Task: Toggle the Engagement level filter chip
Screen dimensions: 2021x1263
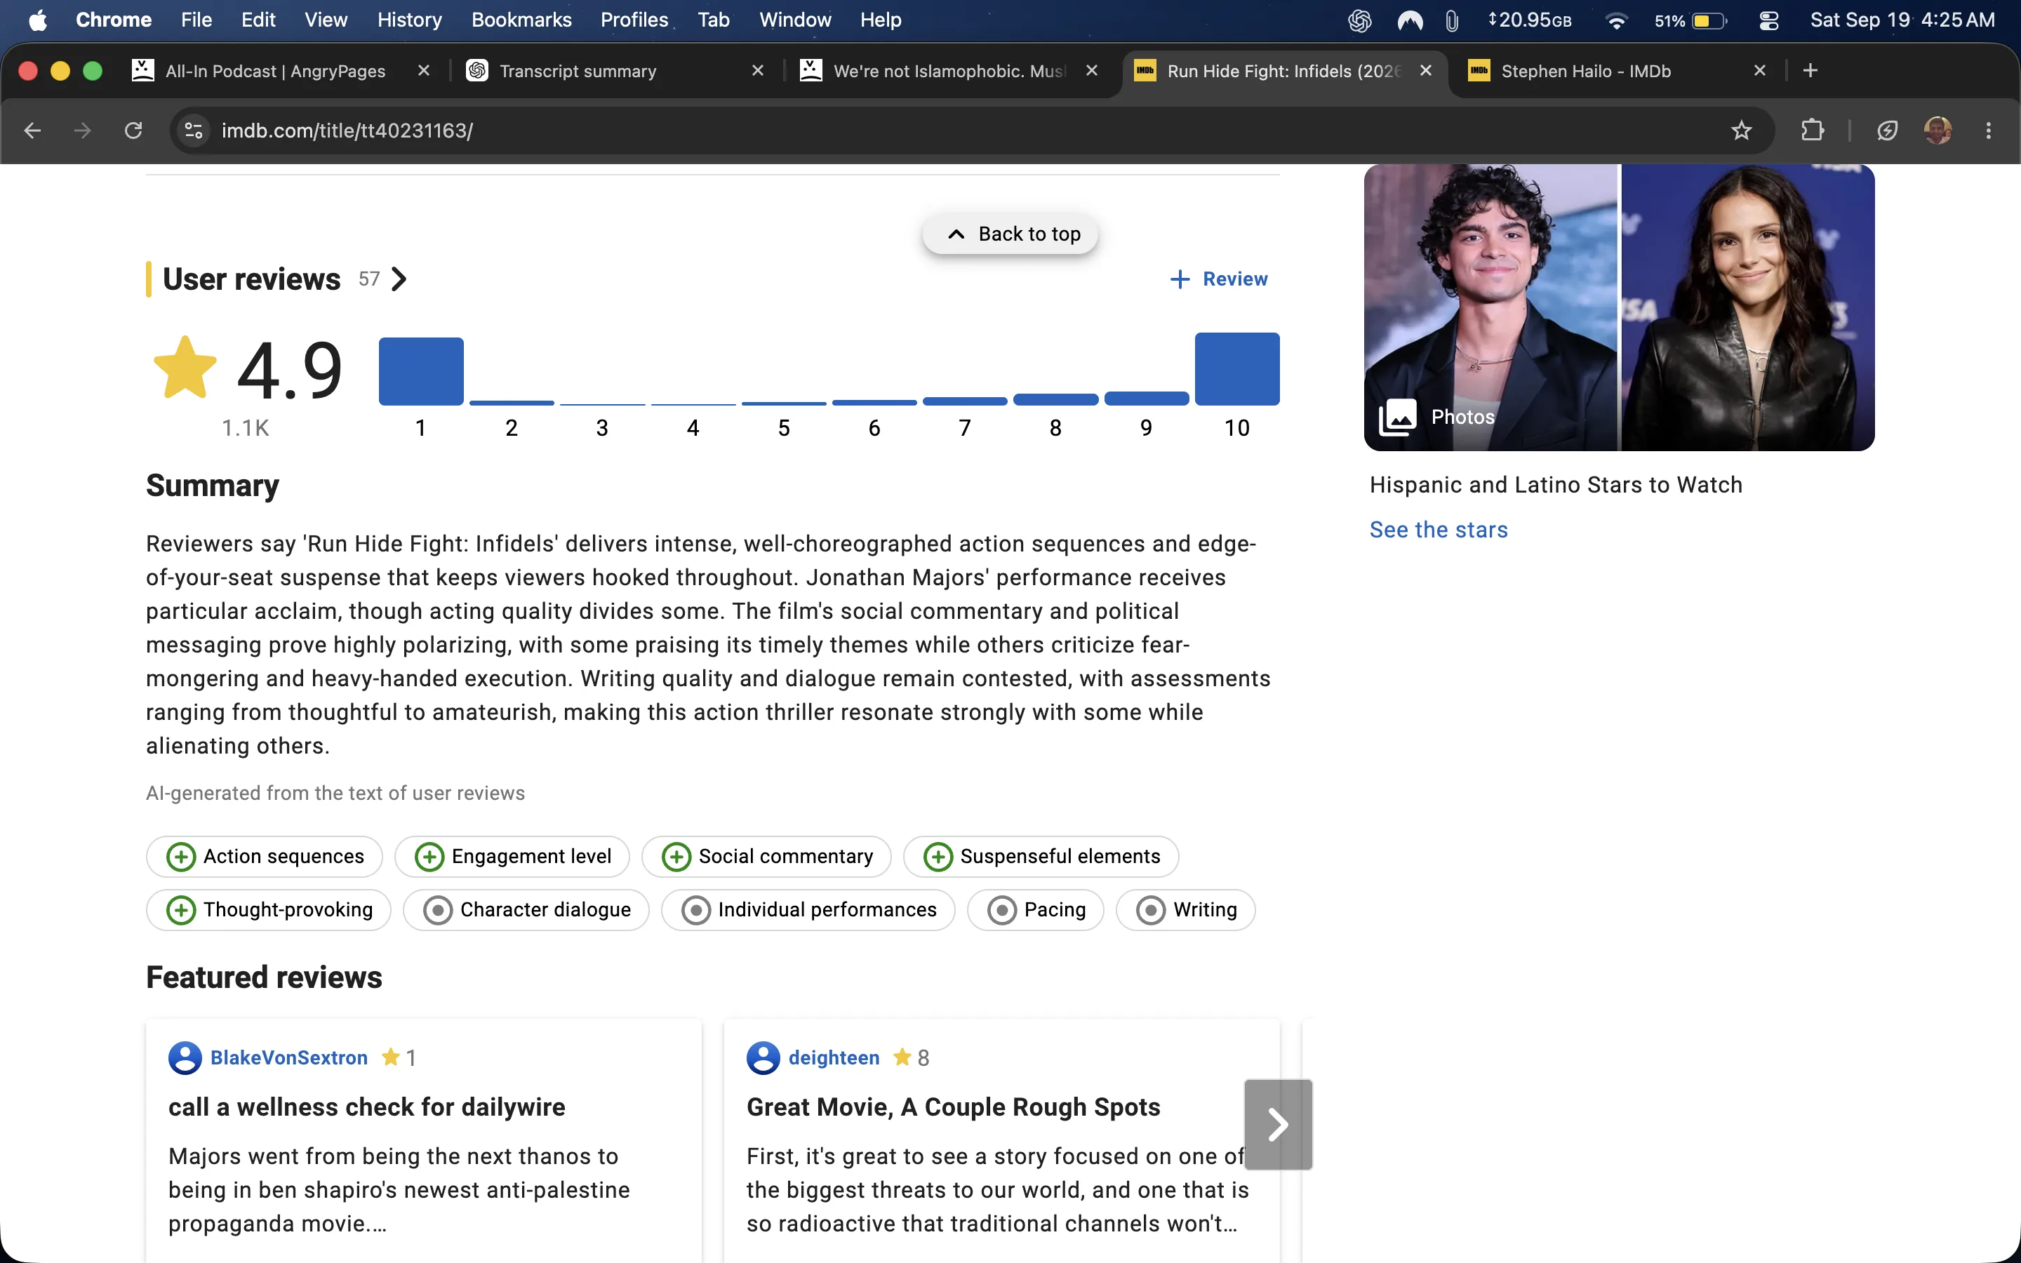Action: [512, 856]
